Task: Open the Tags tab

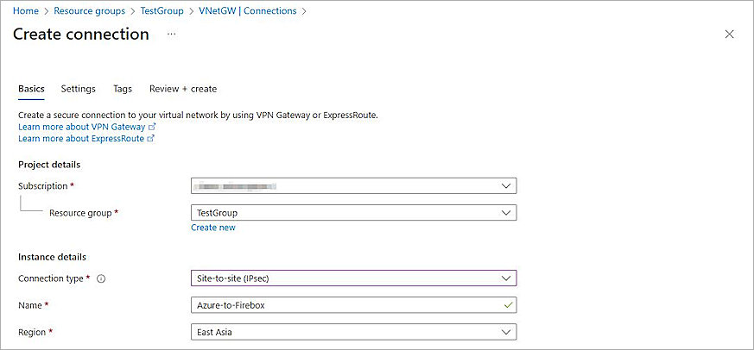Action: pos(123,89)
